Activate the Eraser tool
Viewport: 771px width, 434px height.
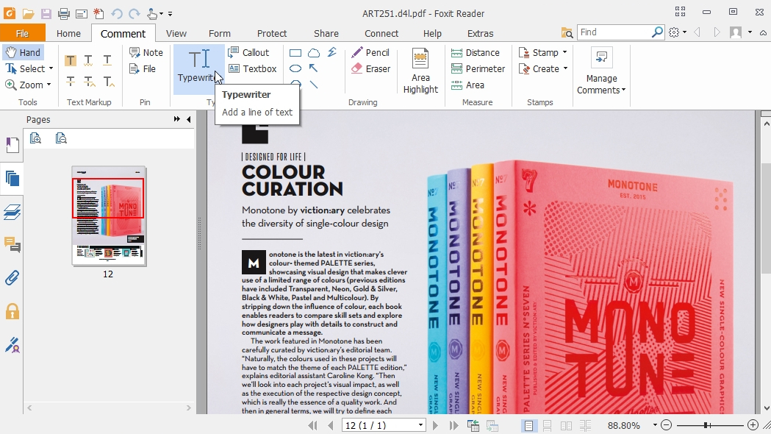371,68
